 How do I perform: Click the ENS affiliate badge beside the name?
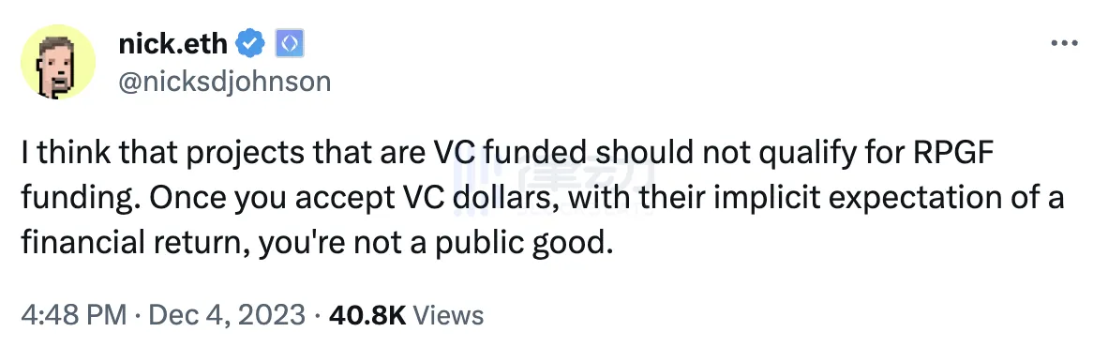coord(291,45)
